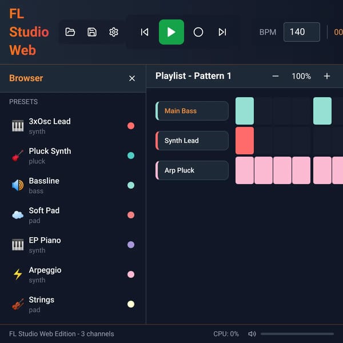
Task: Click the Strings yellow color dot
Action: (x=131, y=304)
